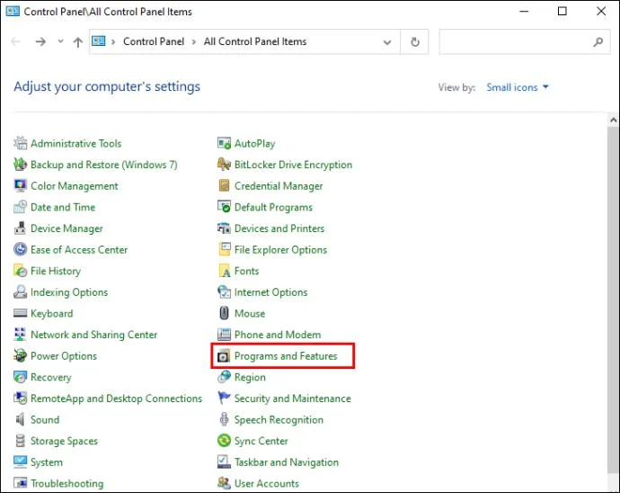Open the Security and Maintenance link
This screenshot has height=493, width=620.
click(293, 399)
